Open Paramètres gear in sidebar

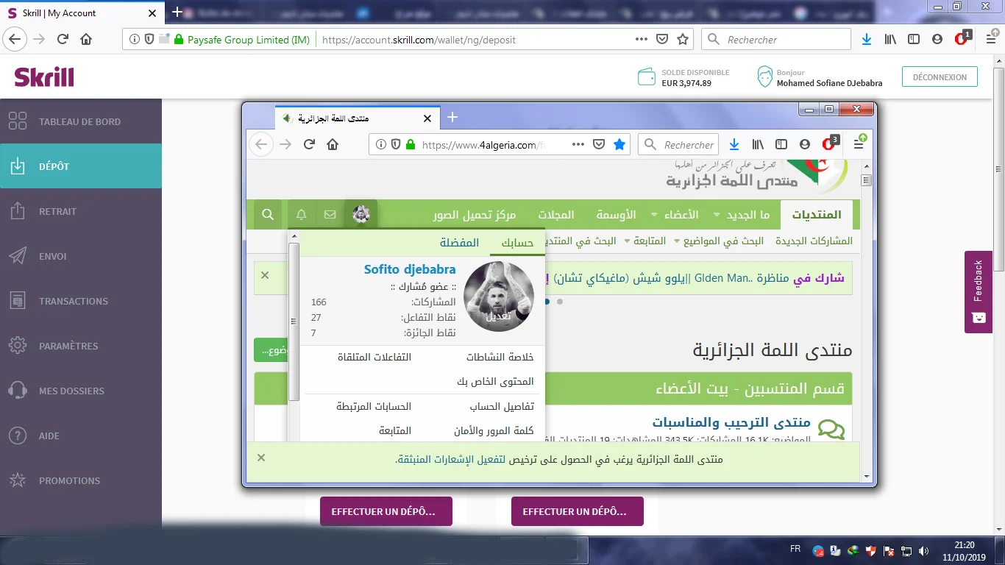click(x=18, y=346)
